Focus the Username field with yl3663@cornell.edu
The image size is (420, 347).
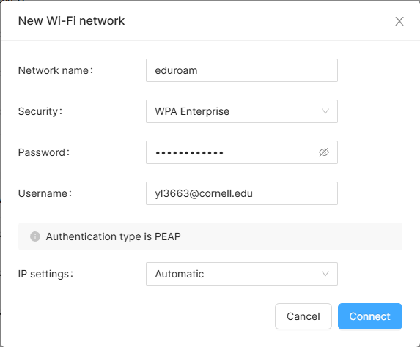coord(242,193)
